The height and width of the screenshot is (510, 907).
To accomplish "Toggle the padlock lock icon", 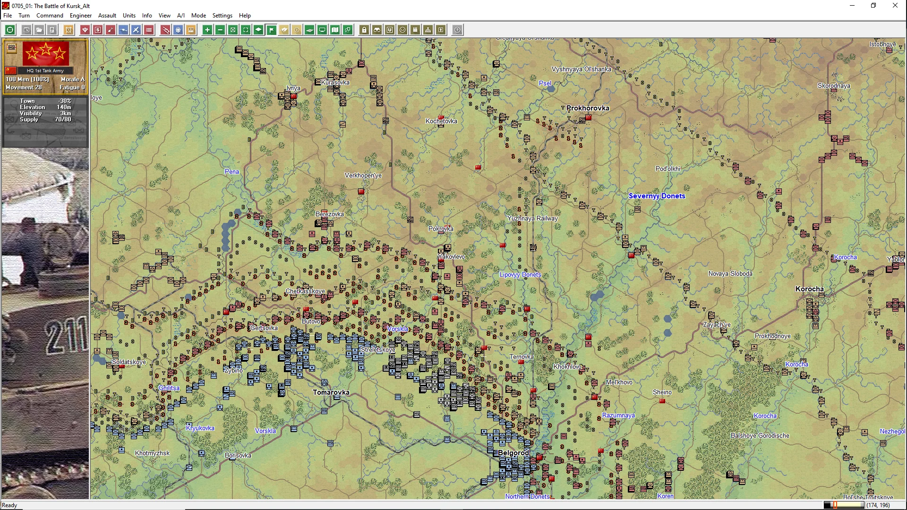I will (x=364, y=30).
